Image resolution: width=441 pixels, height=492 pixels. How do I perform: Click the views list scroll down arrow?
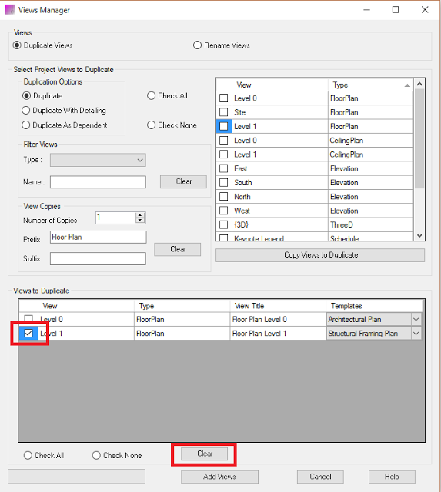(x=419, y=236)
